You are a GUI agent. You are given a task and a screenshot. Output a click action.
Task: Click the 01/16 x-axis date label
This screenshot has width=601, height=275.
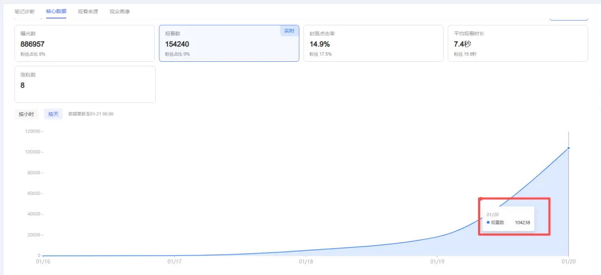[x=43, y=261]
